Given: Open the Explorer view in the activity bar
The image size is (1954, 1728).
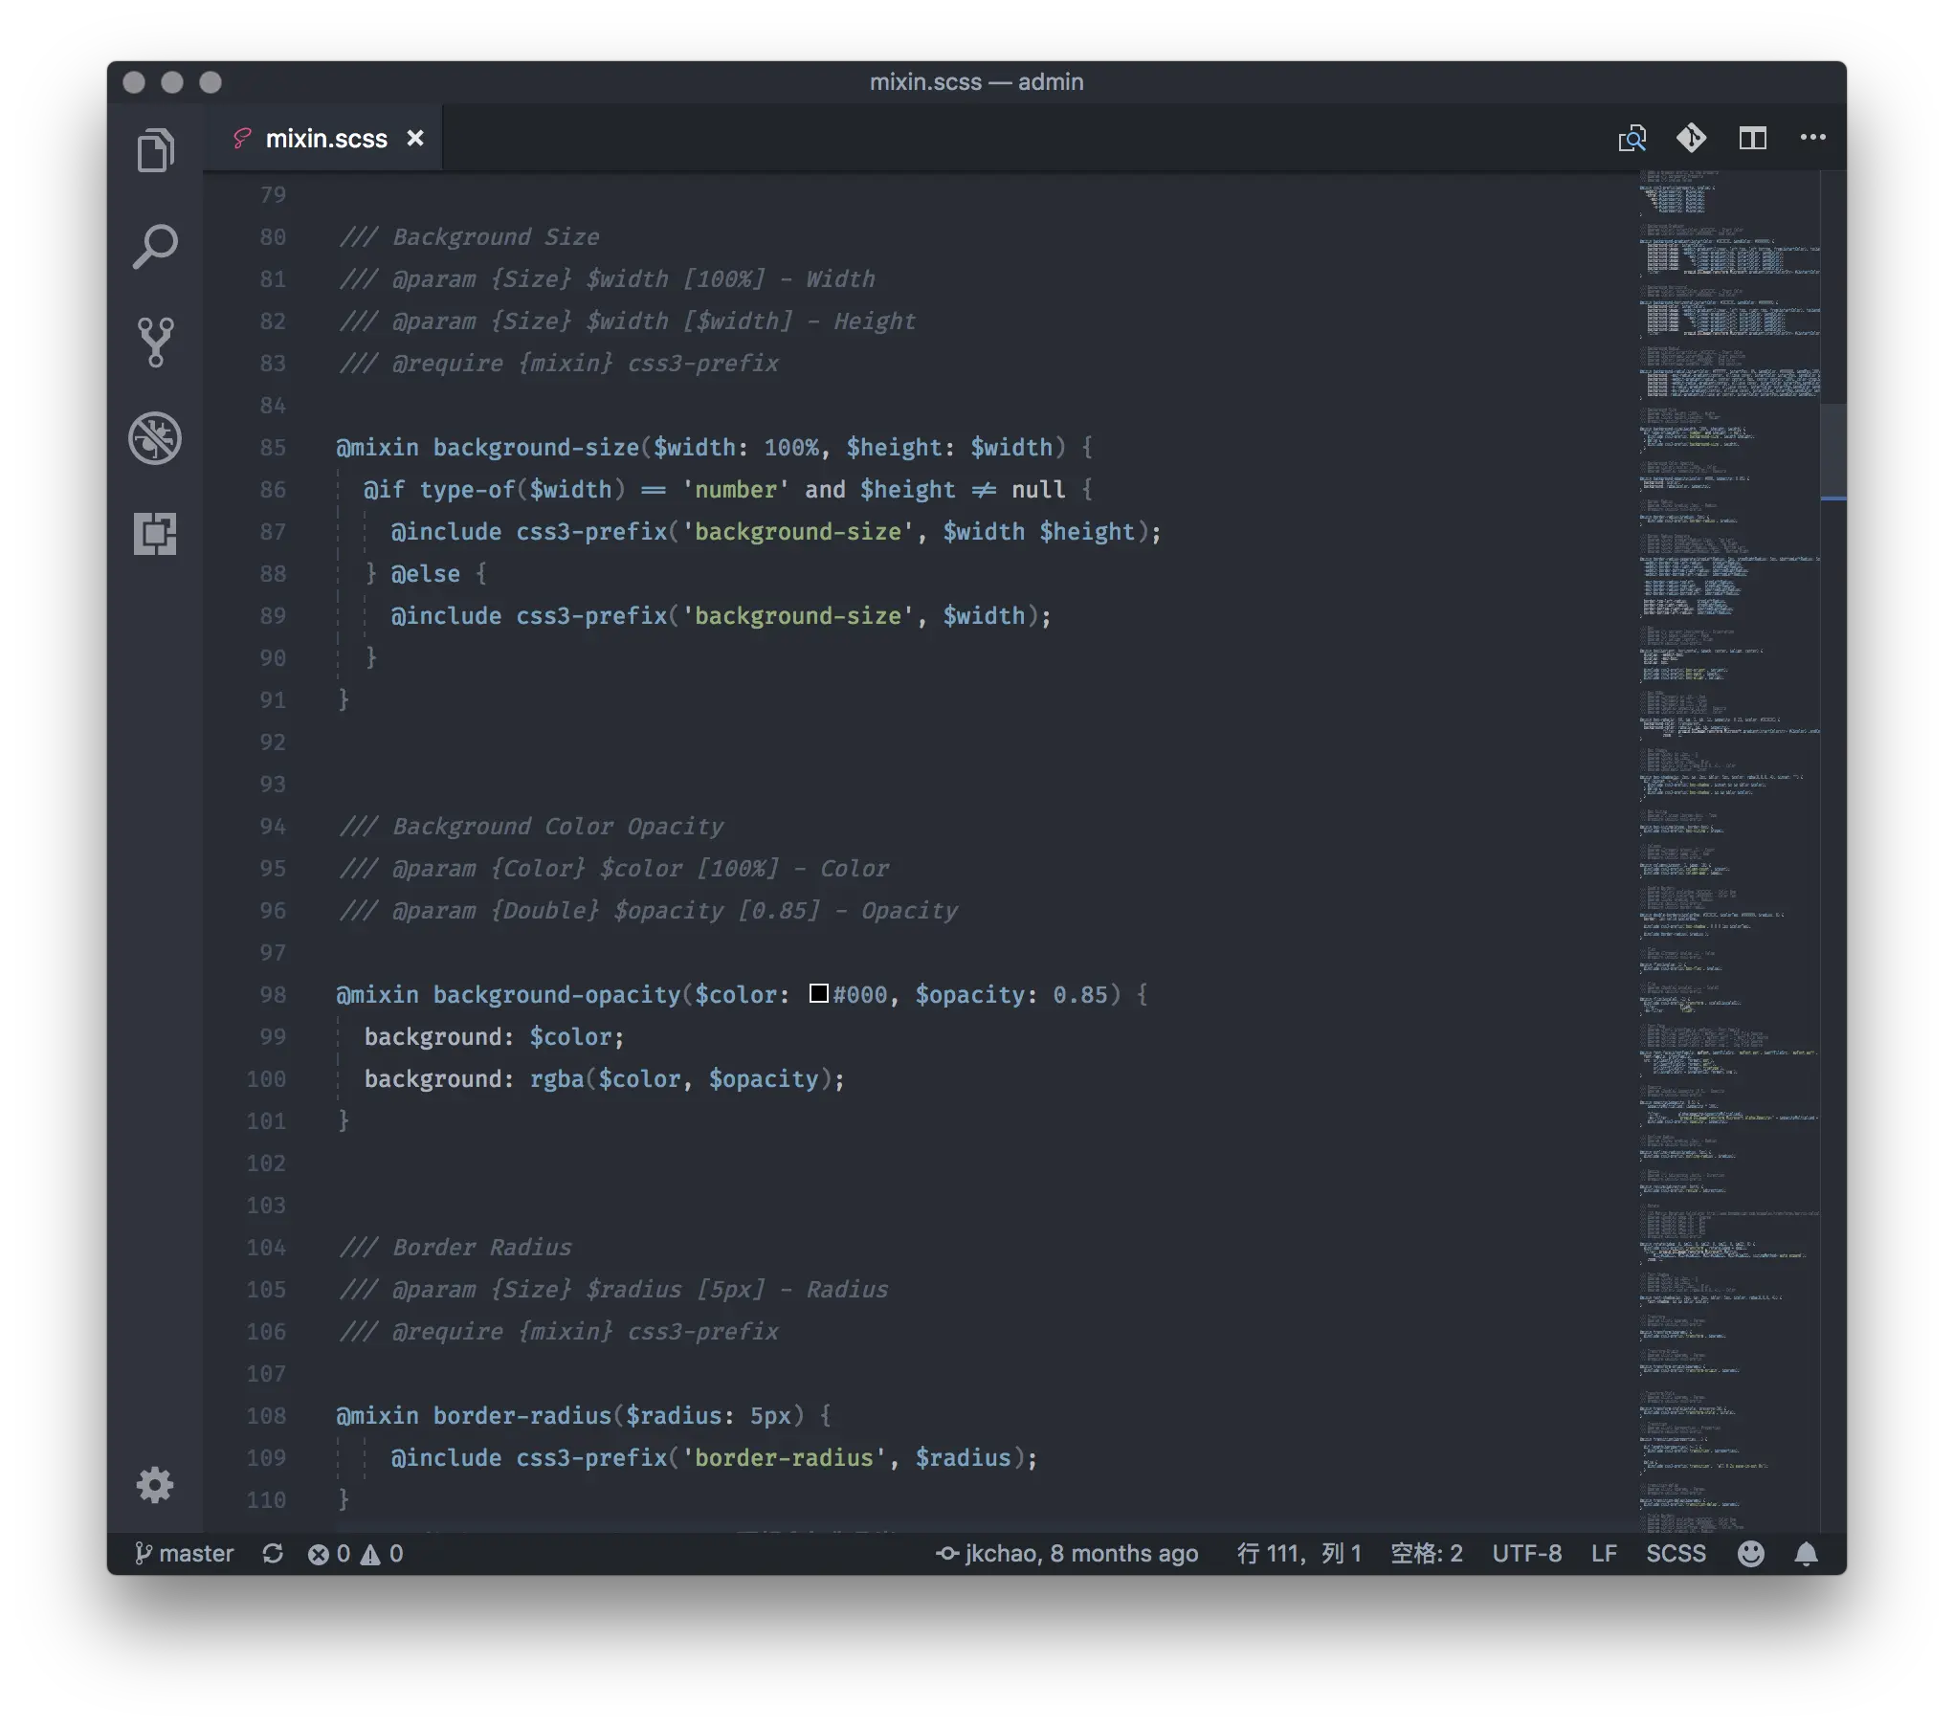Looking at the screenshot, I should (x=157, y=149).
